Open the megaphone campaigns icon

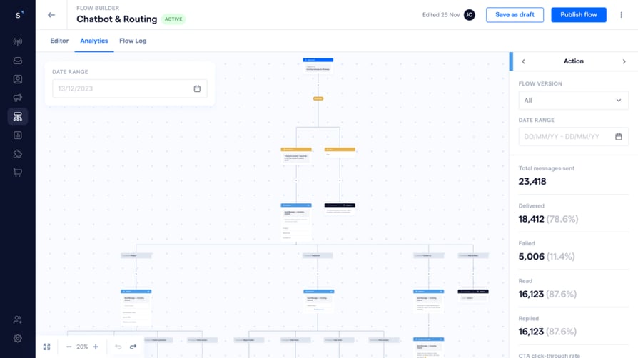[x=18, y=98]
